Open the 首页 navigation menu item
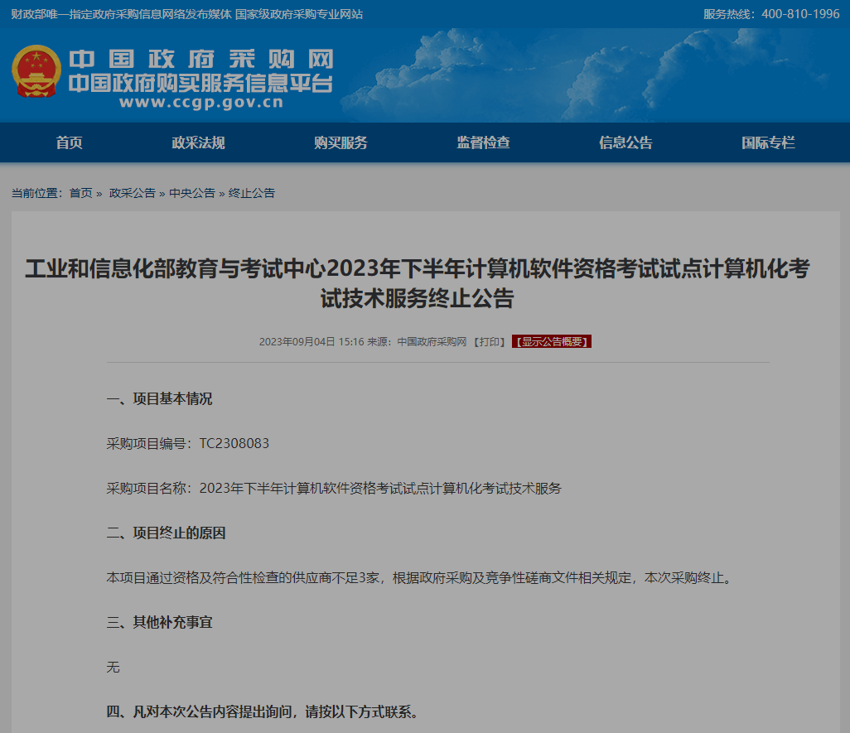 tap(70, 142)
